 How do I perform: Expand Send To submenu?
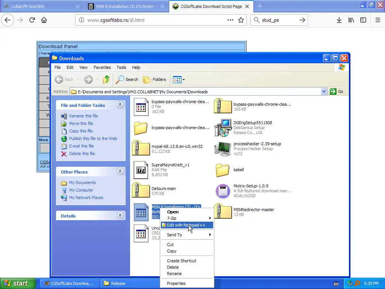point(187,235)
